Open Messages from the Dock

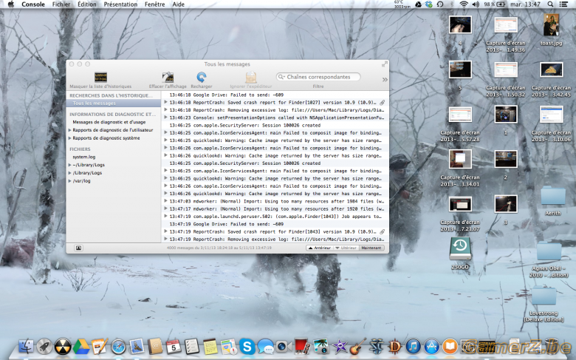(265, 347)
